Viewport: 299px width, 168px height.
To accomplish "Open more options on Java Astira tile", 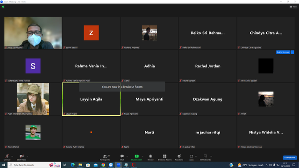I will coord(292,52).
